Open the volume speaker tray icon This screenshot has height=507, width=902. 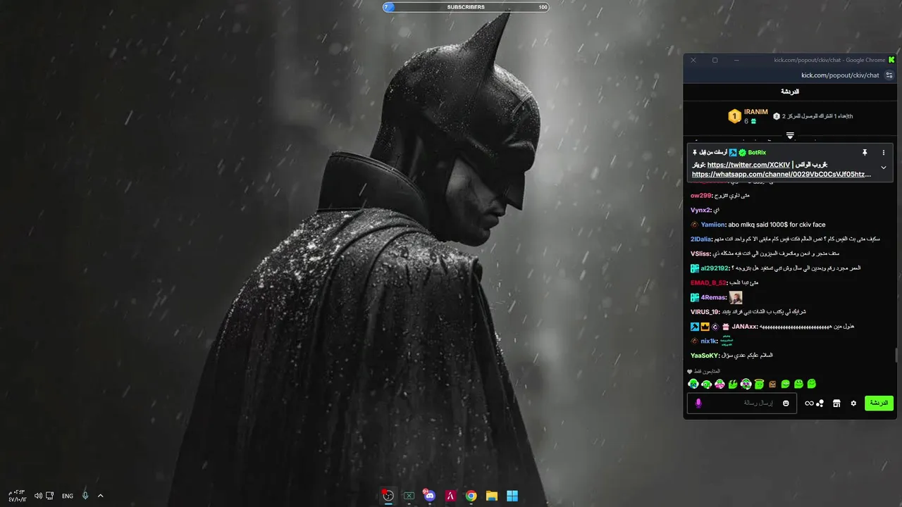coord(38,496)
